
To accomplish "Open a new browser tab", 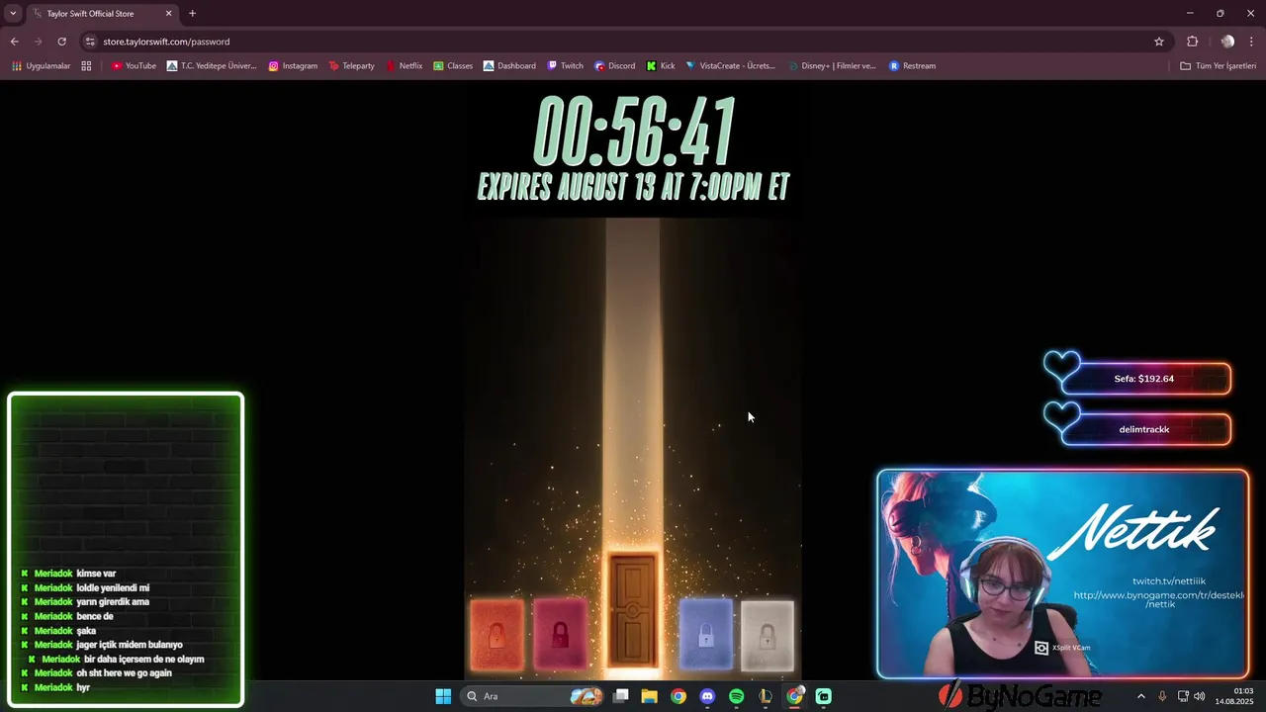I will 192,14.
